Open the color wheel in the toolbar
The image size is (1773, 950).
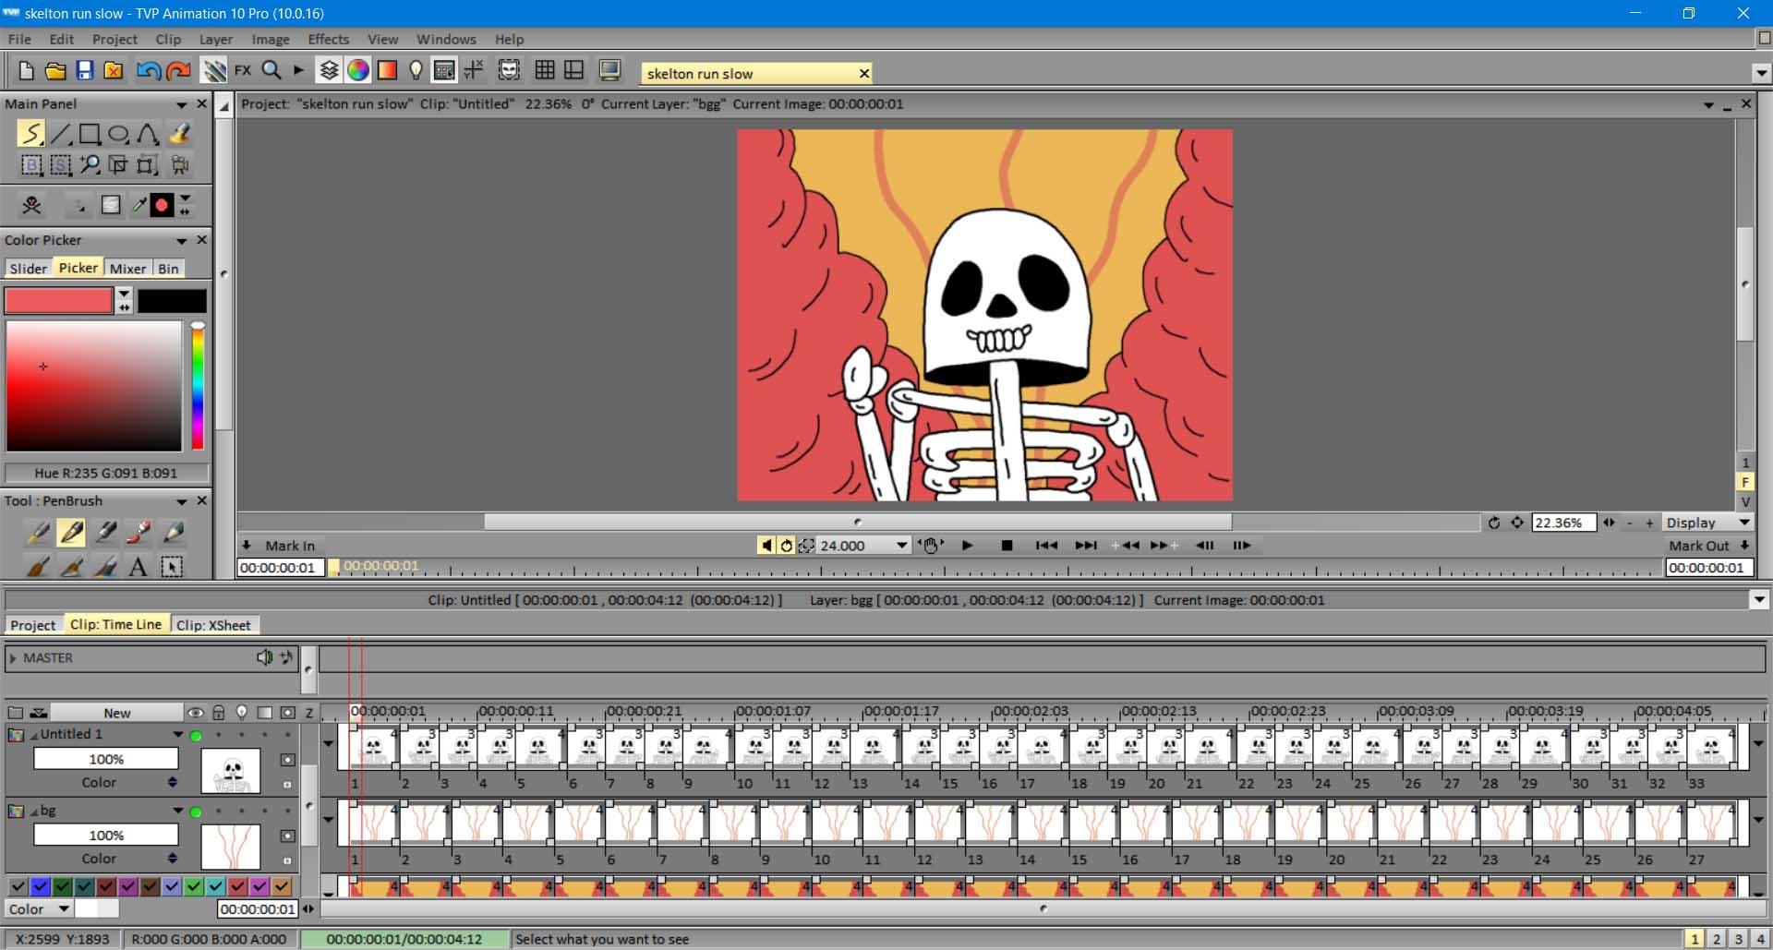click(358, 70)
